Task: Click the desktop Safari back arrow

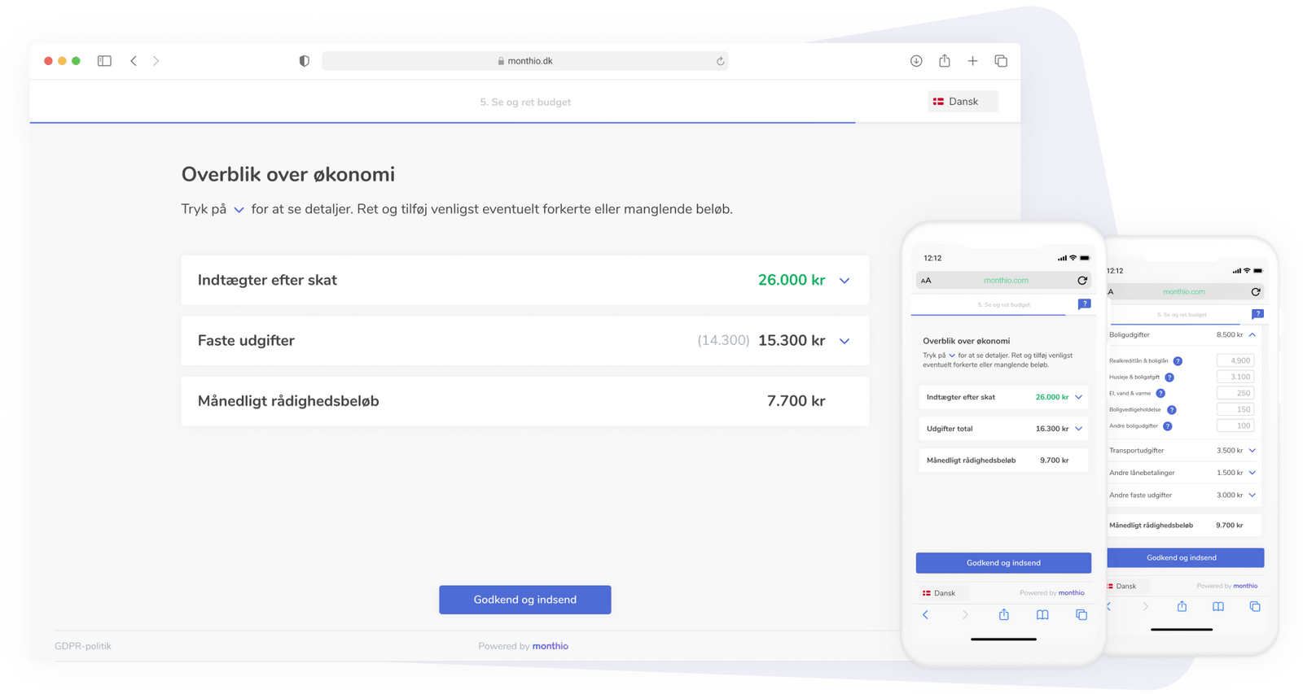Action: tap(134, 61)
